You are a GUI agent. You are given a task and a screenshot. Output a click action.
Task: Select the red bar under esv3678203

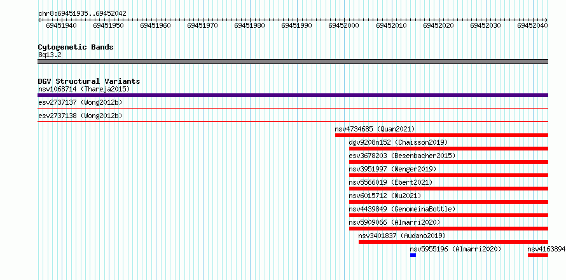[x=449, y=162]
